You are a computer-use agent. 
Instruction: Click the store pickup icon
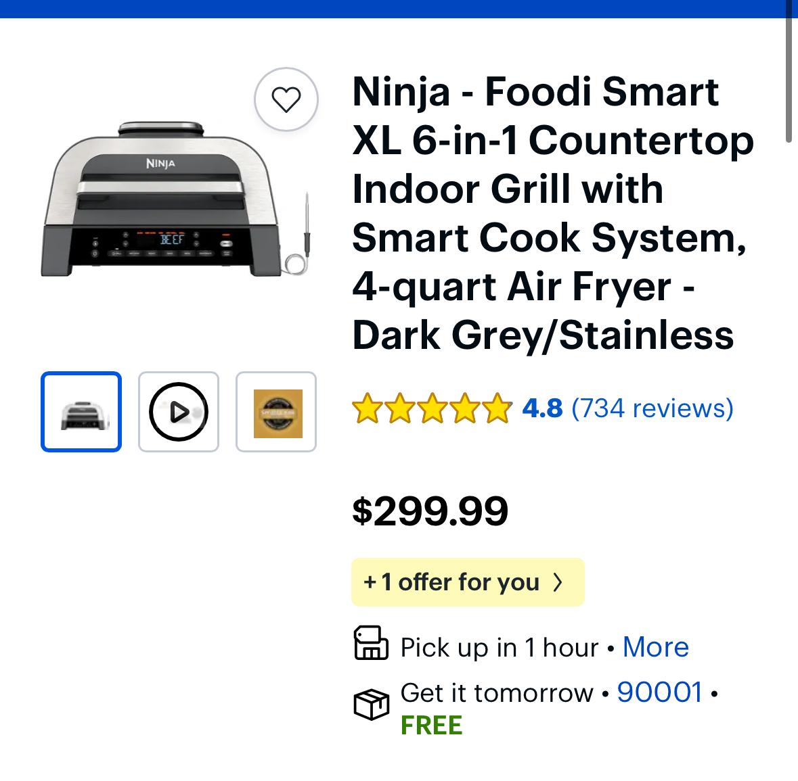pyautogui.click(x=371, y=643)
